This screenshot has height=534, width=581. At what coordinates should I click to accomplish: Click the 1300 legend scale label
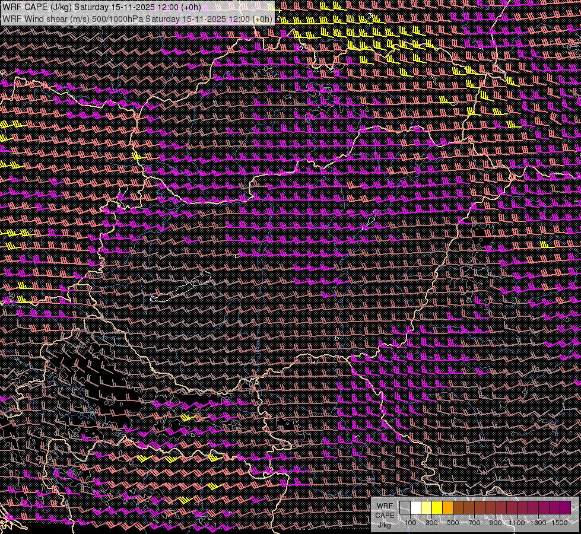[538, 523]
